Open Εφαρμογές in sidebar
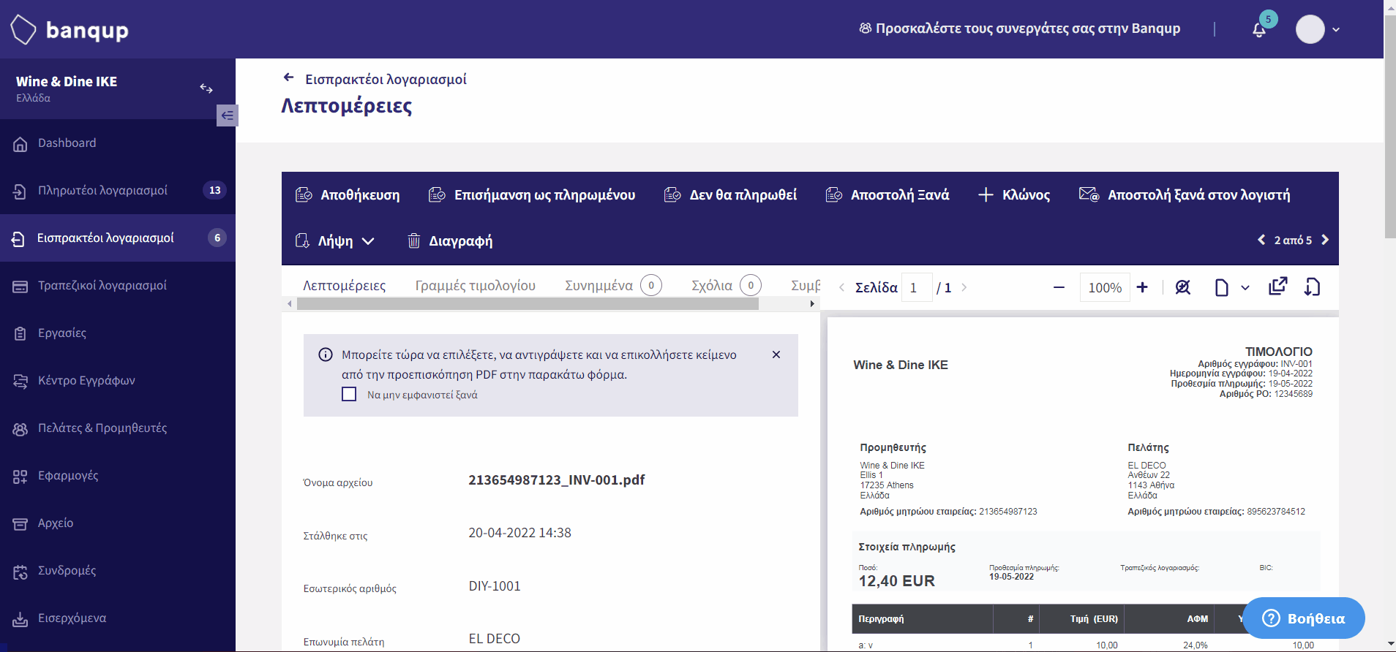This screenshot has height=652, width=1396. tap(118, 476)
